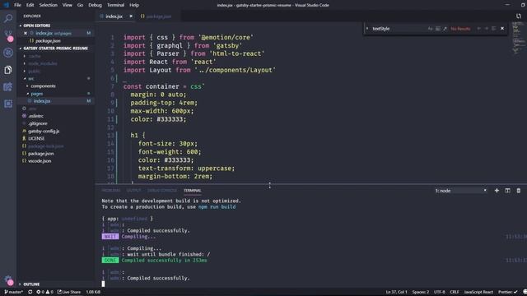Toggle find in selection
Viewport: 527px width, 296px height.
494,29
